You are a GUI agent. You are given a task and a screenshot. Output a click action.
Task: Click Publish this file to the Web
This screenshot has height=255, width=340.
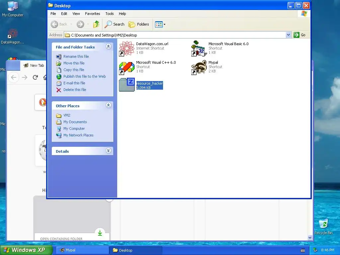(x=85, y=76)
